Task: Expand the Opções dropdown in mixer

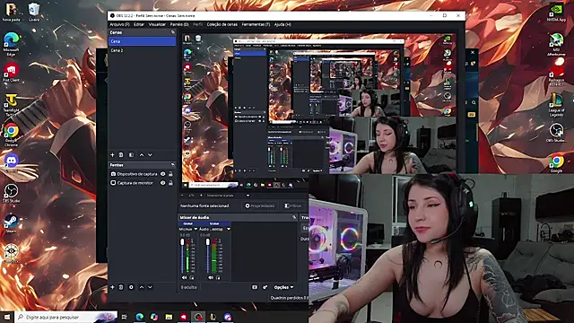Action: pyautogui.click(x=283, y=287)
